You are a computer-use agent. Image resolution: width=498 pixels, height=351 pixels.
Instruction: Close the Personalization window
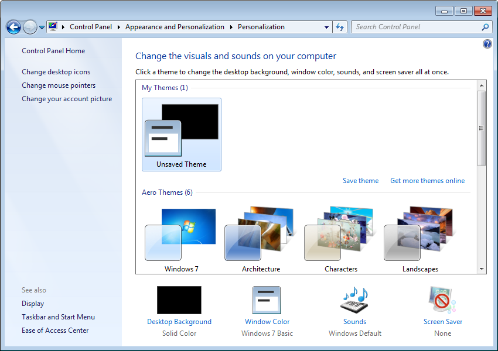483,11
